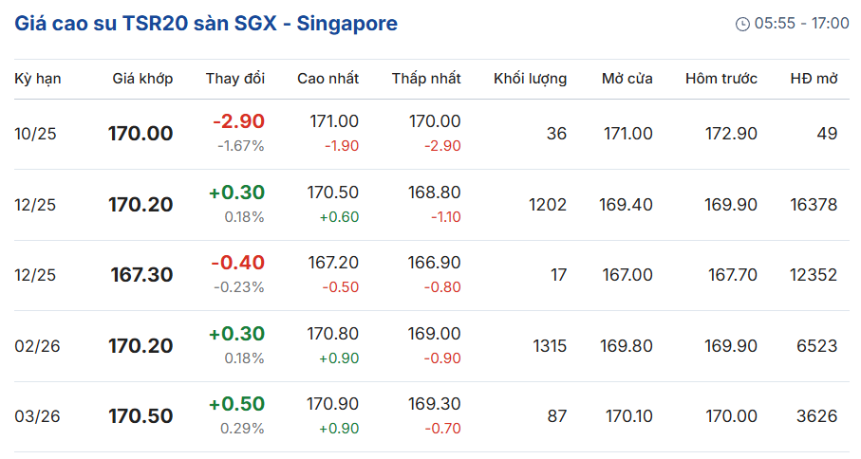Click the 167.30 matched price

[141, 275]
